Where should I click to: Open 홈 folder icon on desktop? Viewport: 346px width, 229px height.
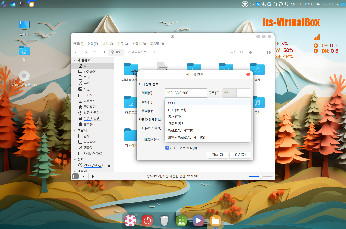click(24, 53)
